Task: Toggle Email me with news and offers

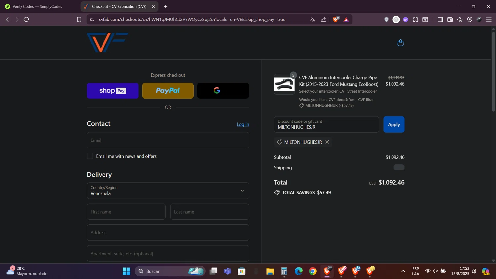Action: (90, 156)
